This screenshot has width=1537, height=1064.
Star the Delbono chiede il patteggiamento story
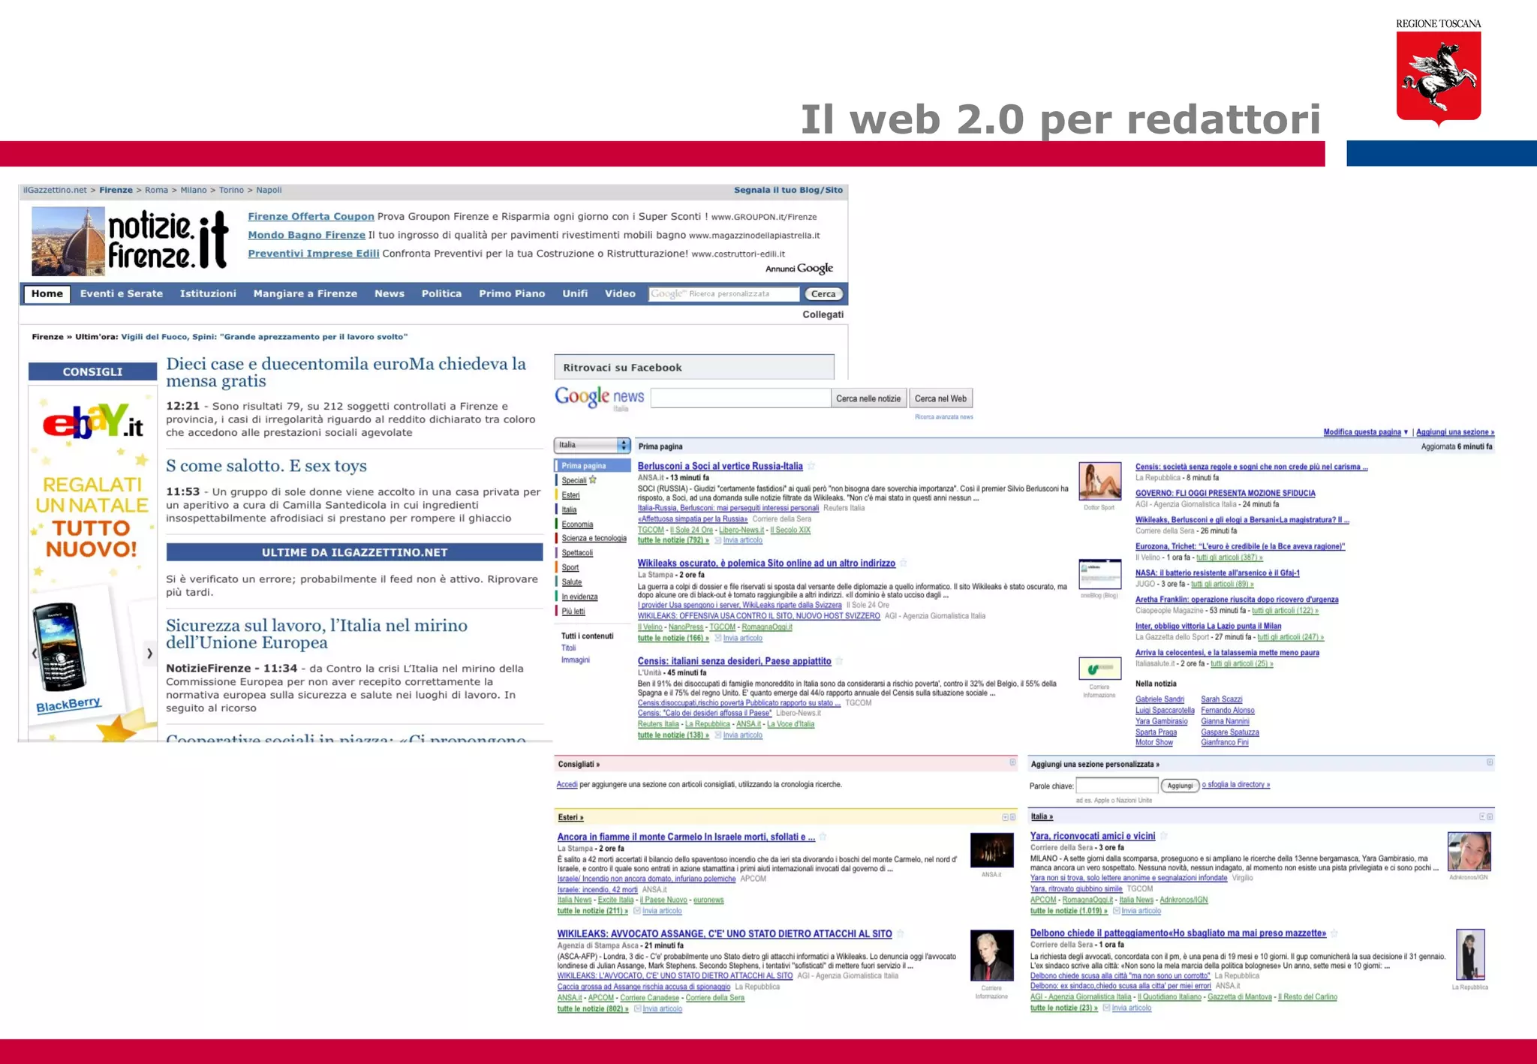click(x=1334, y=933)
